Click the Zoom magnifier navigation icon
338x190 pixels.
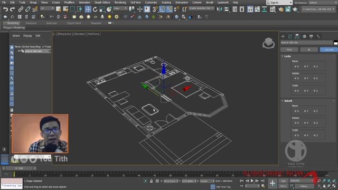click(x=319, y=180)
